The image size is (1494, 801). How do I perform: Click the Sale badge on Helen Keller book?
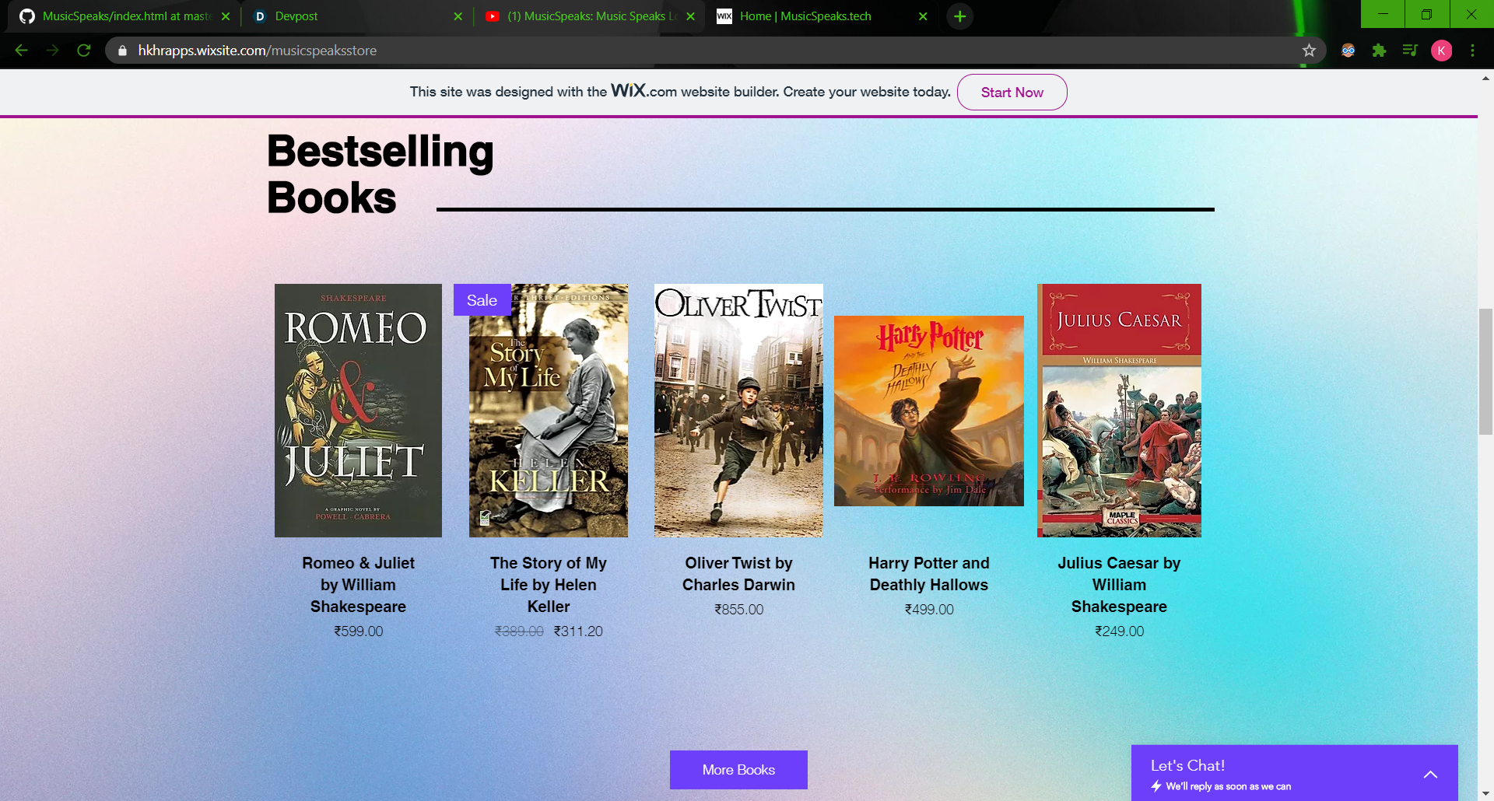pos(482,300)
